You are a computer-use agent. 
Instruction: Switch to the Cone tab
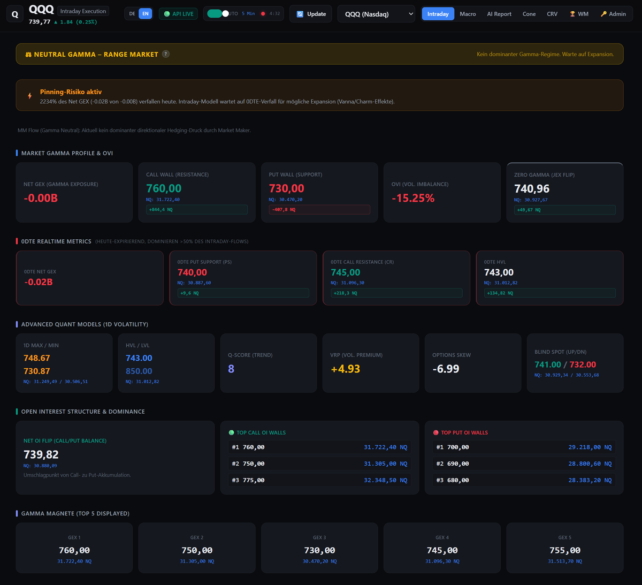(x=529, y=14)
